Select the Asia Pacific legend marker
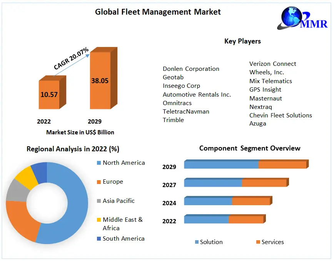 (99, 201)
